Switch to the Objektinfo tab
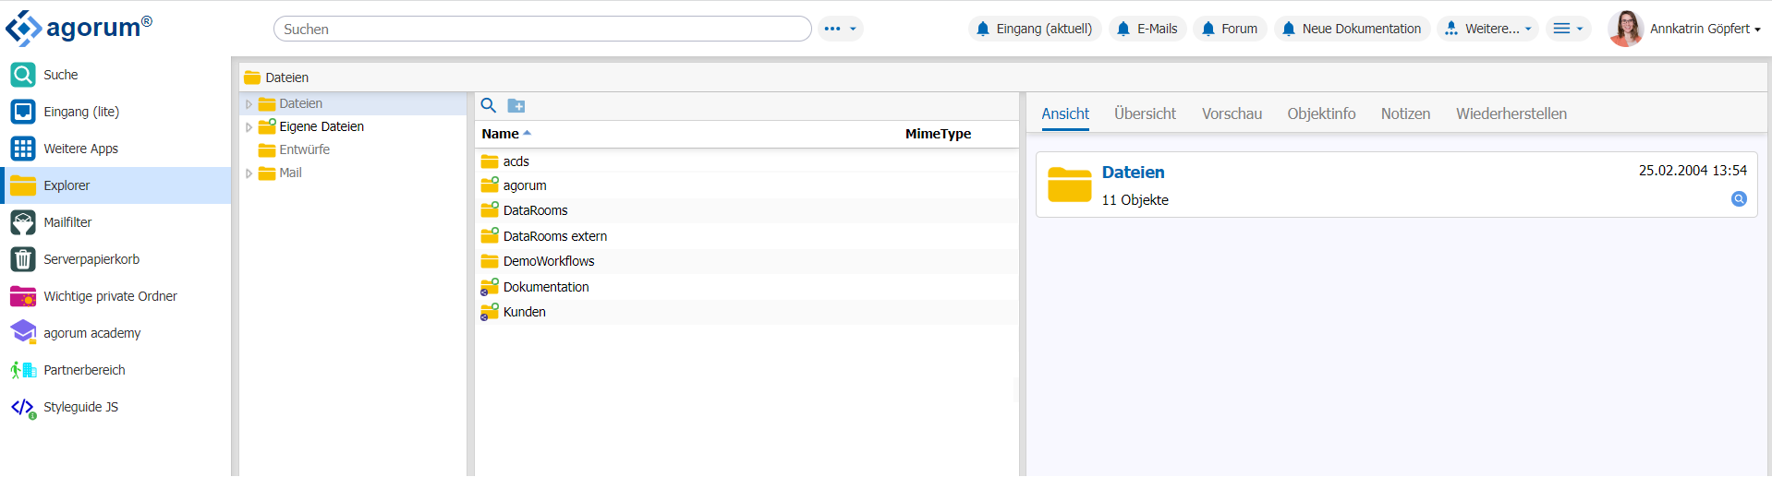The height and width of the screenshot is (477, 1772). 1321,113
